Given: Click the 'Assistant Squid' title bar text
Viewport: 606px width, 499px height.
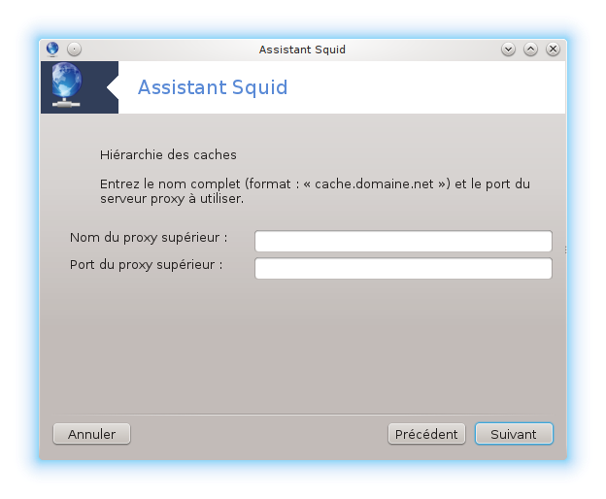Looking at the screenshot, I should tap(302, 50).
